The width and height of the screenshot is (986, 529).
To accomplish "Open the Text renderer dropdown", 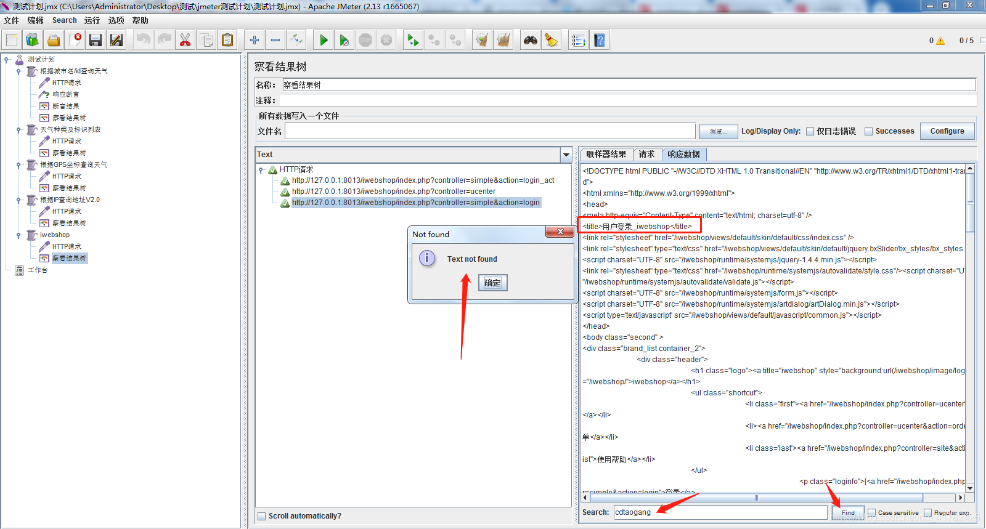I will point(566,155).
